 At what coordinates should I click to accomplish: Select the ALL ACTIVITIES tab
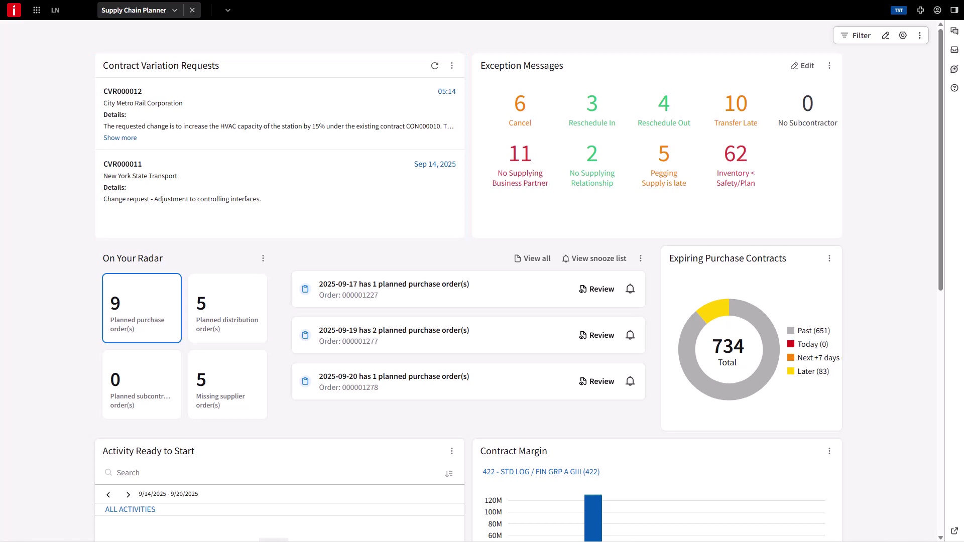pyautogui.click(x=130, y=509)
